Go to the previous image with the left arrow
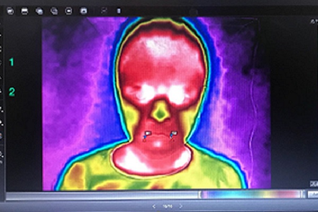318x212 pixels. pos(154,206)
